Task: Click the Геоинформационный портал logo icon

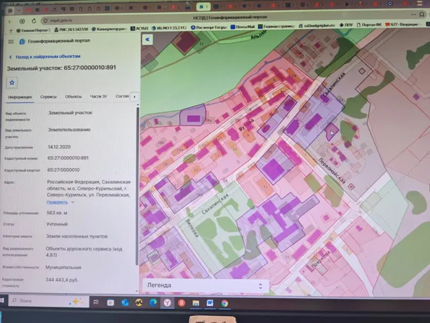Action: point(22,41)
